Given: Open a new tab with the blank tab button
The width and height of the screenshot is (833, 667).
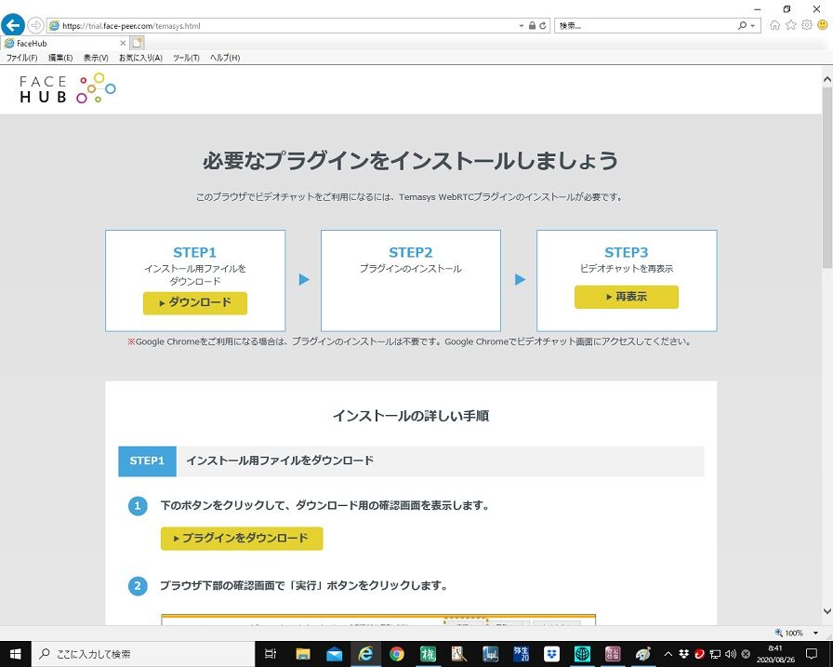Looking at the screenshot, I should (x=137, y=43).
